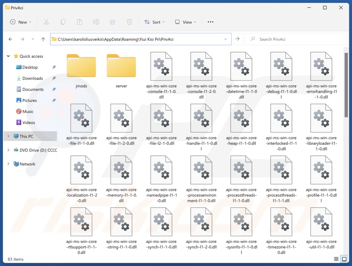The height and width of the screenshot is (266, 352).
Task: Select the api-ms-win-core-localization-l1-2-0.dll label
Action: 81,195
